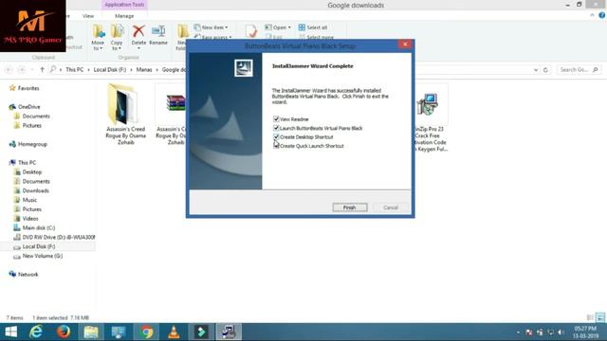607x341 pixels.
Task: Toggle Create Quick Launch Shortcut checkbox
Action: [x=276, y=146]
